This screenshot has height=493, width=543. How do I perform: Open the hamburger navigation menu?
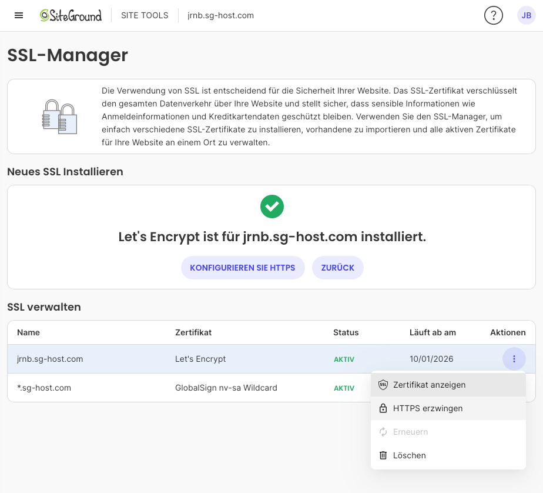[19, 15]
